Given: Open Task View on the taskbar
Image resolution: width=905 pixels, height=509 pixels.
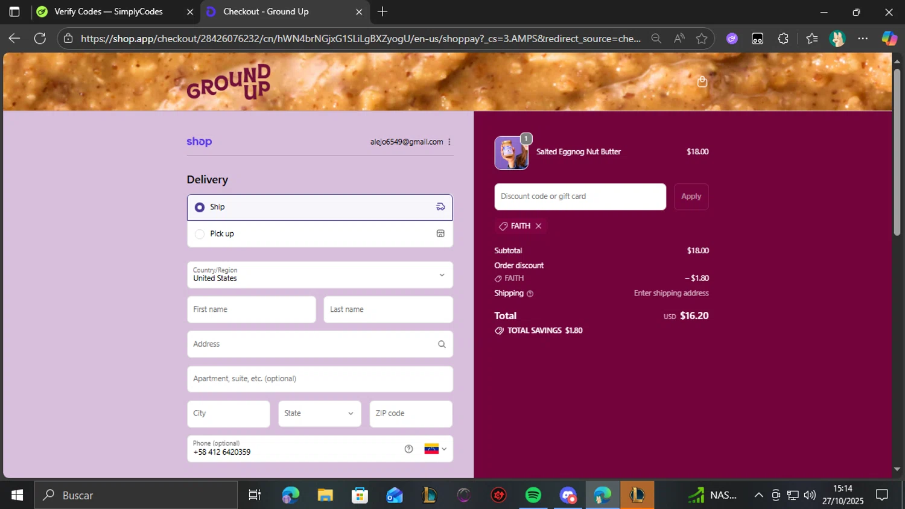Looking at the screenshot, I should point(255,495).
